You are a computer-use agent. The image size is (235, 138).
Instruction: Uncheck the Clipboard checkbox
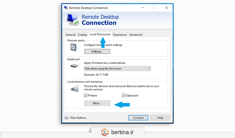click(123, 96)
